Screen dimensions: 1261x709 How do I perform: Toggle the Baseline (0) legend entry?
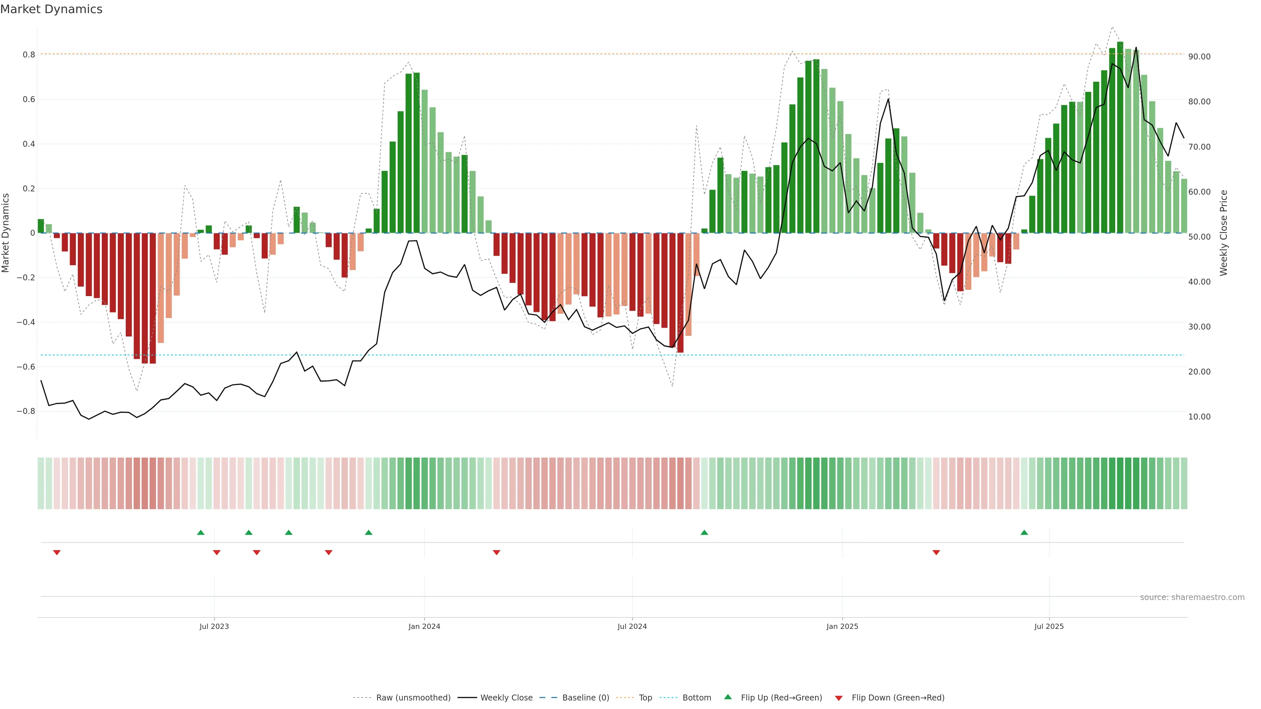tap(586, 697)
